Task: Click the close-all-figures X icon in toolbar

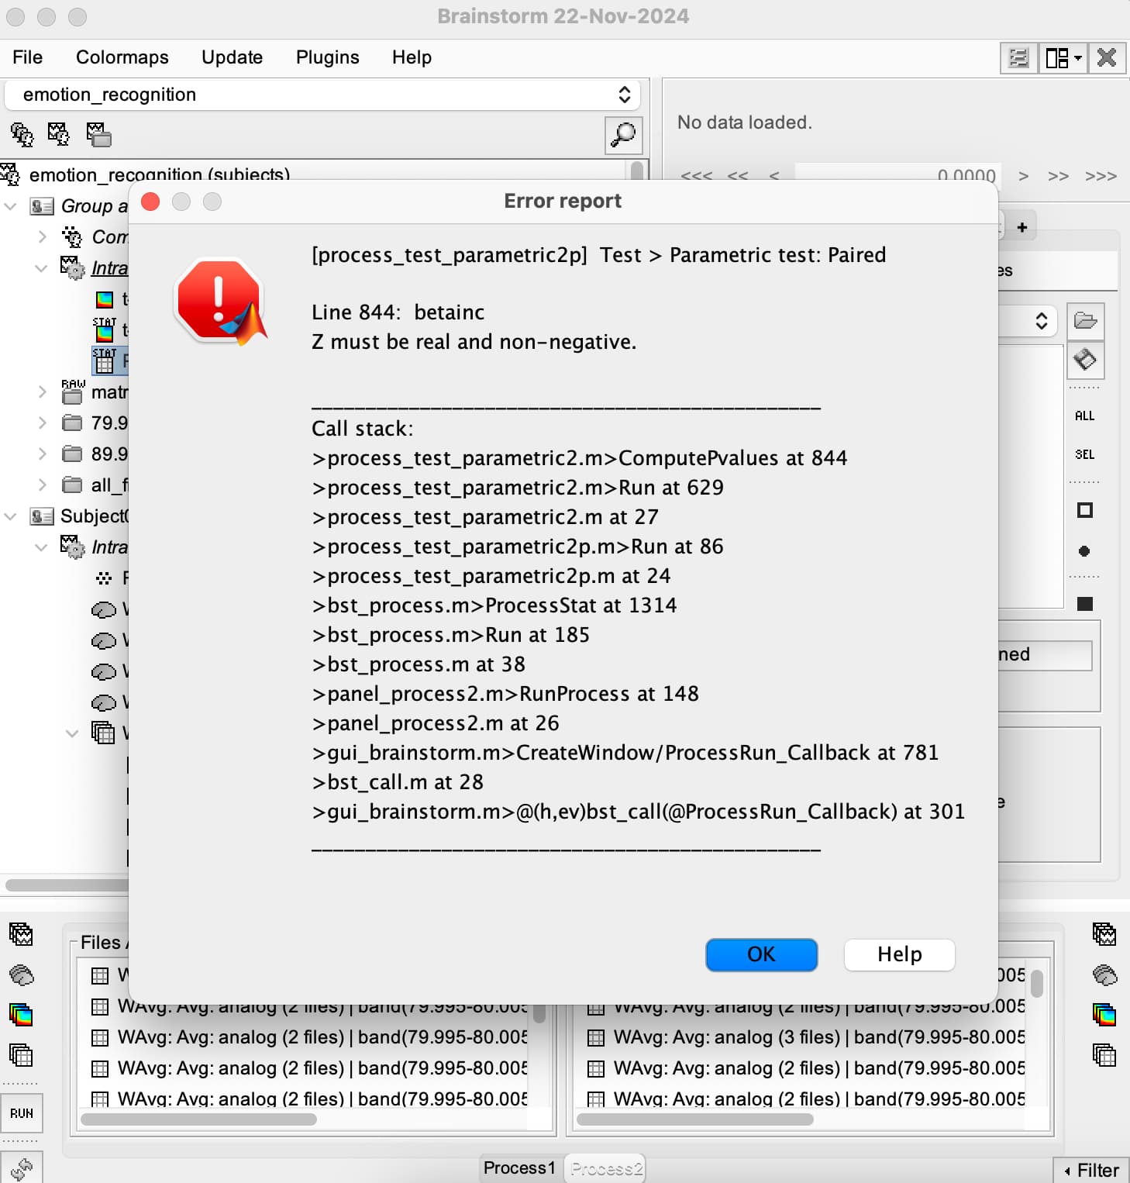Action: point(1107,58)
